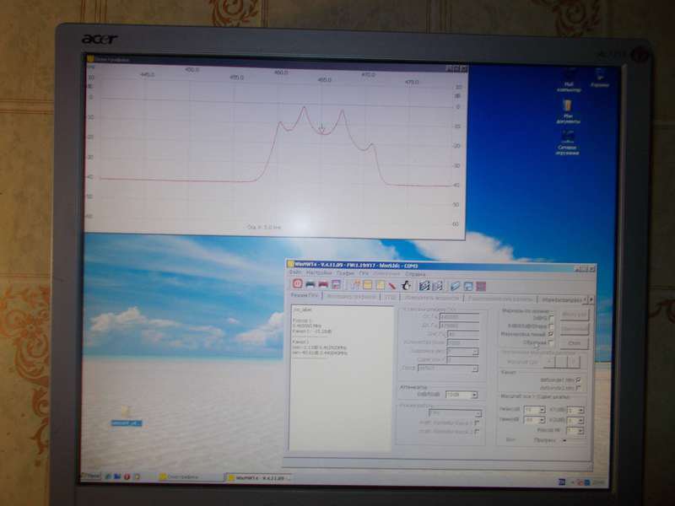The width and height of the screenshot is (675, 506).
Task: Open the Network Neighborhood desktop icon
Action: coord(568,143)
